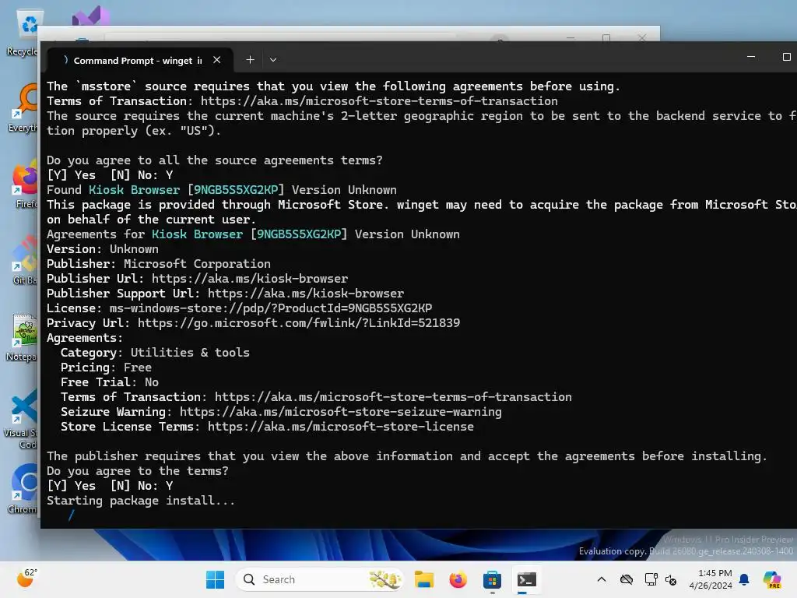Viewport: 797px width, 598px height.
Task: Click the muted volume tray icon
Action: pos(671,579)
